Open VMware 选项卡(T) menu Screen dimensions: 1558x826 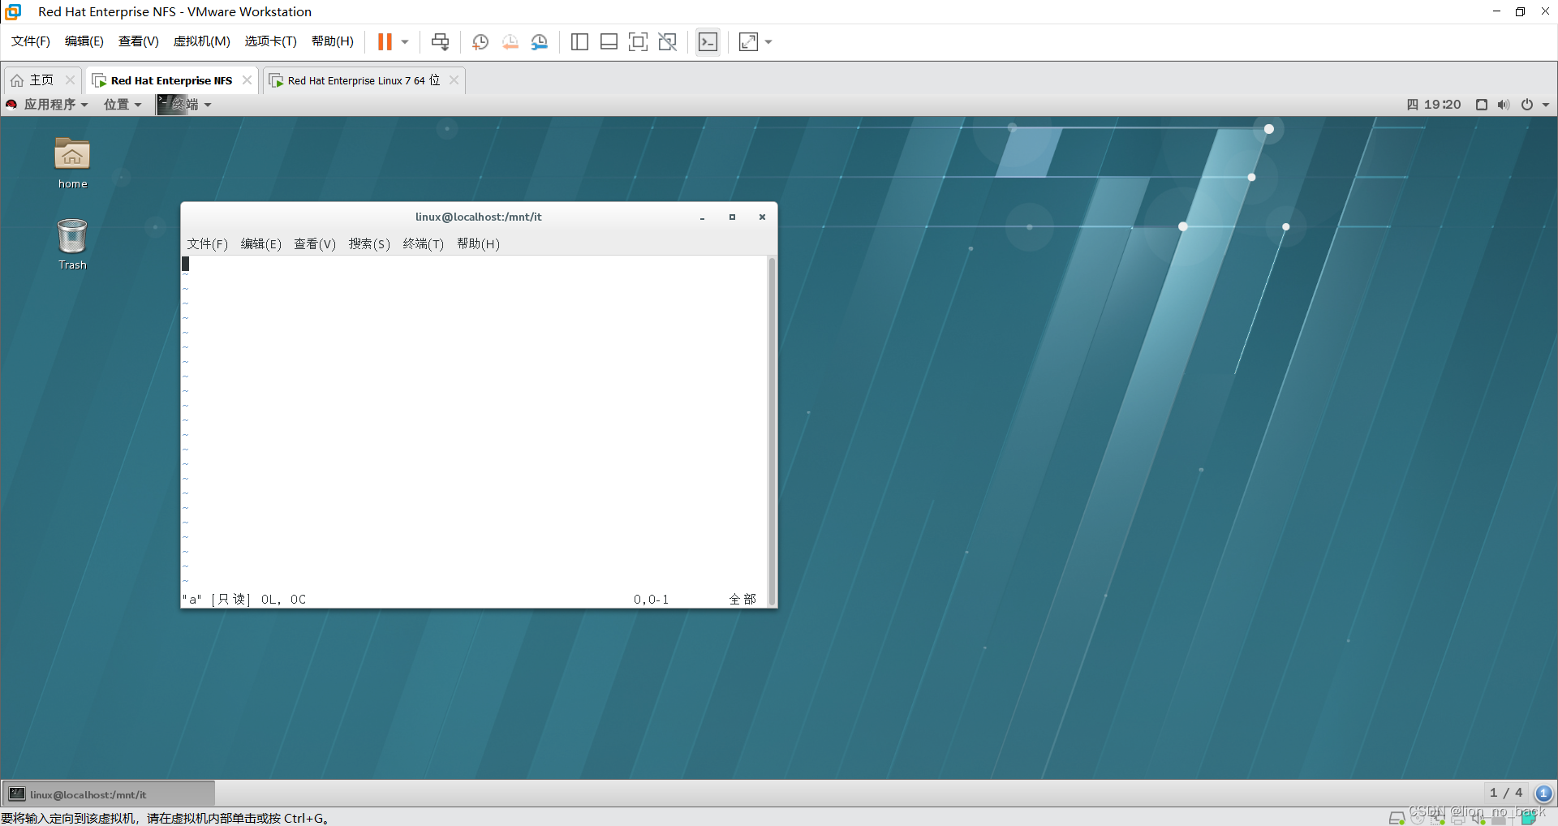(271, 41)
